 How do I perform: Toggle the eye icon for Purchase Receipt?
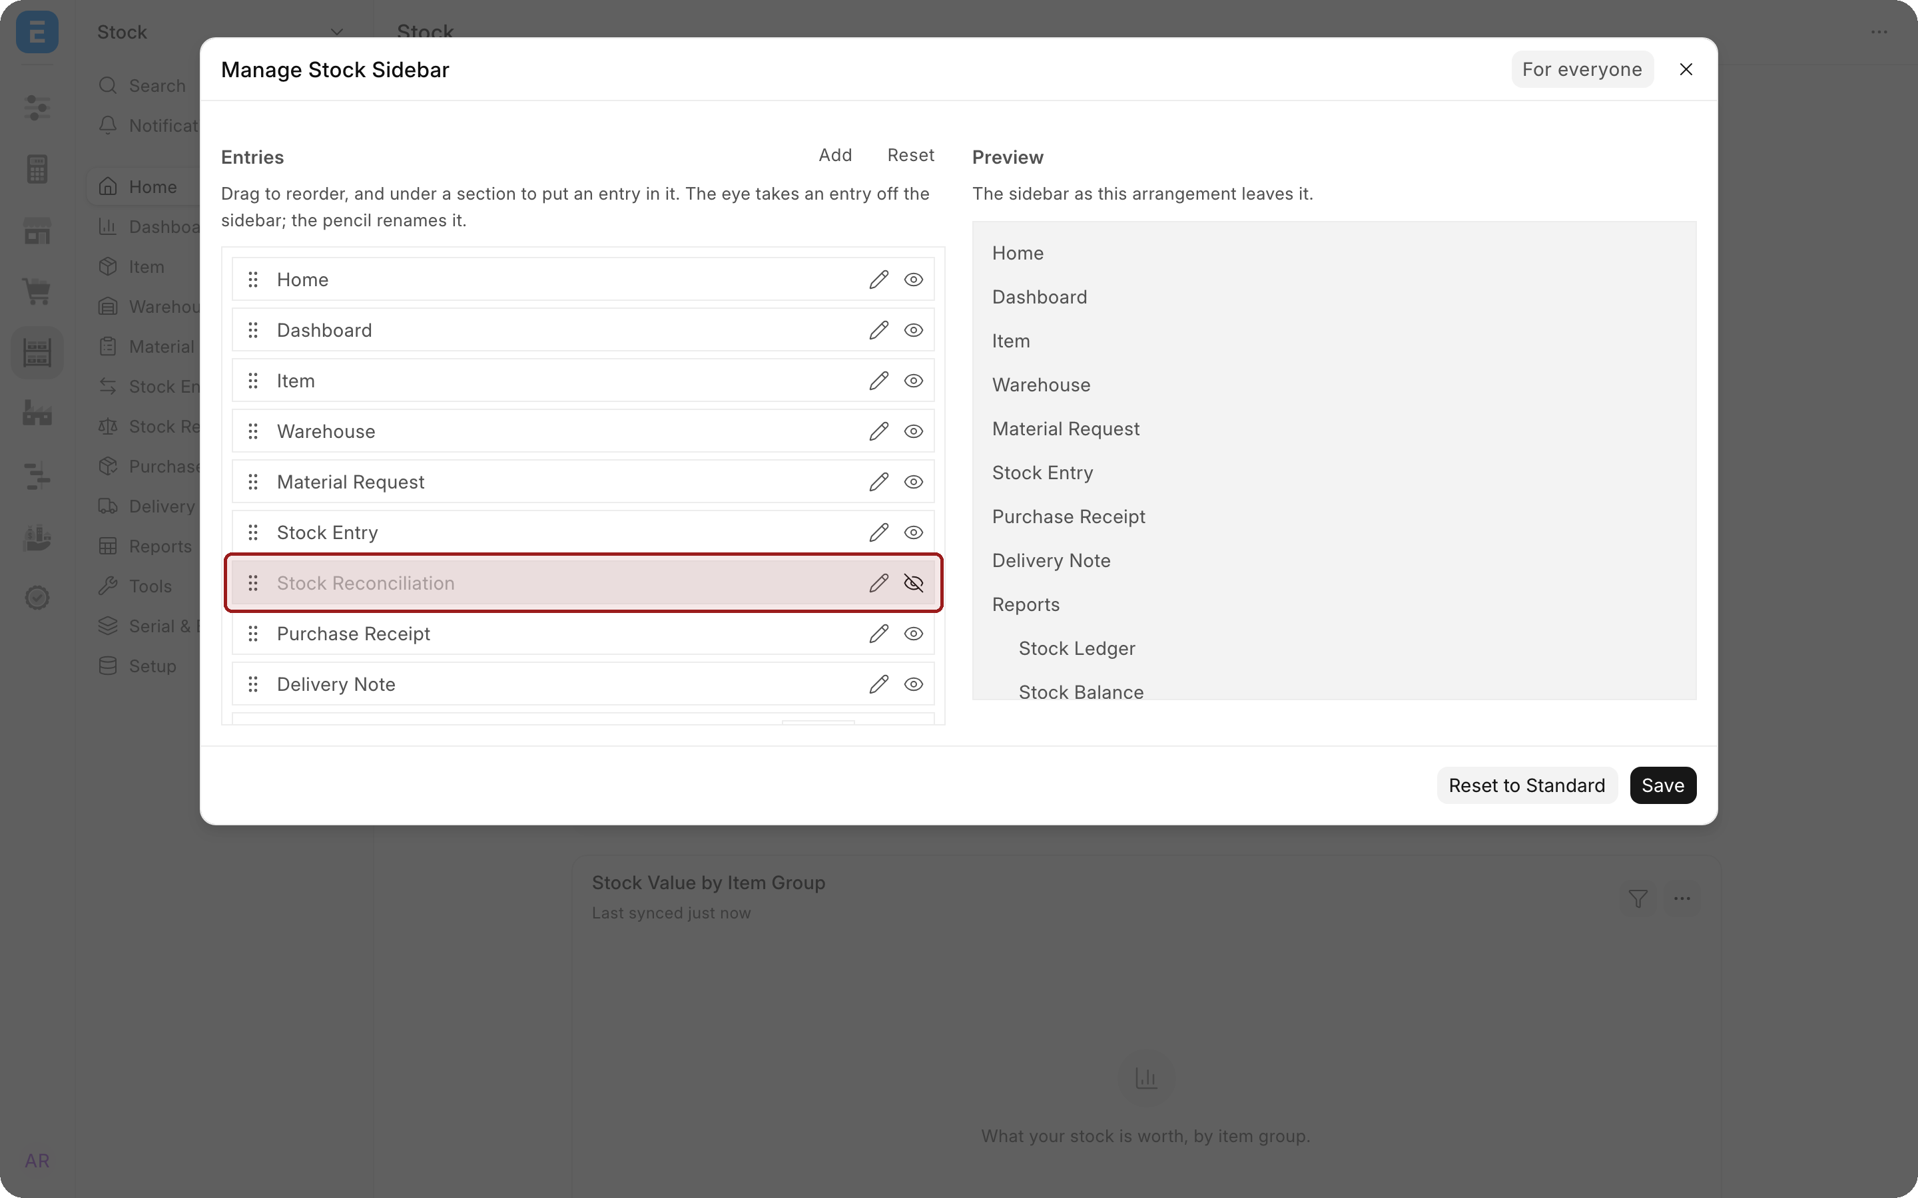point(913,634)
